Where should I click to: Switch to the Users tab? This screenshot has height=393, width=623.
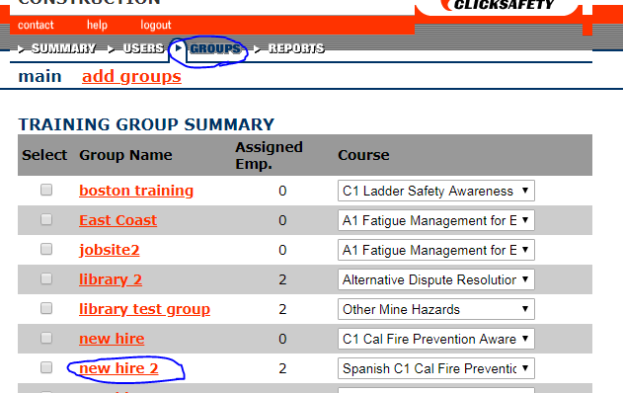(x=143, y=48)
